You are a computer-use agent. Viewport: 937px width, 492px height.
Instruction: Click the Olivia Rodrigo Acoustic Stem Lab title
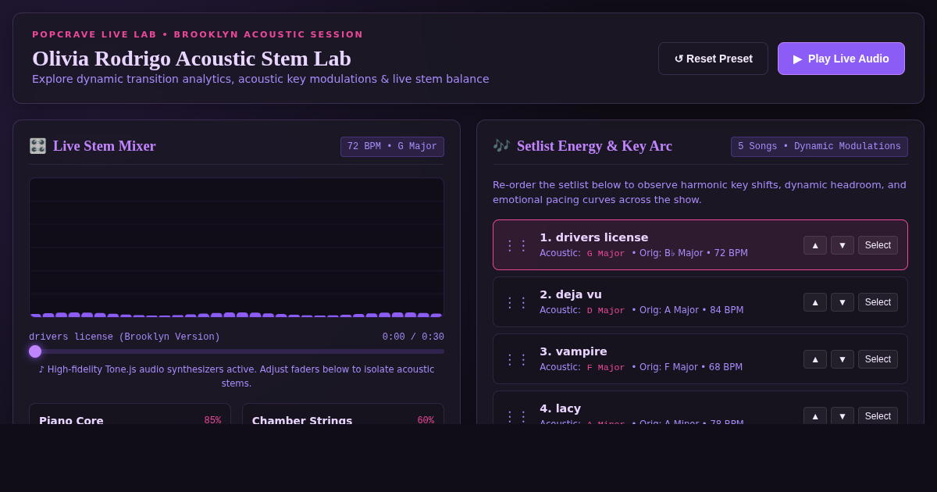click(191, 59)
